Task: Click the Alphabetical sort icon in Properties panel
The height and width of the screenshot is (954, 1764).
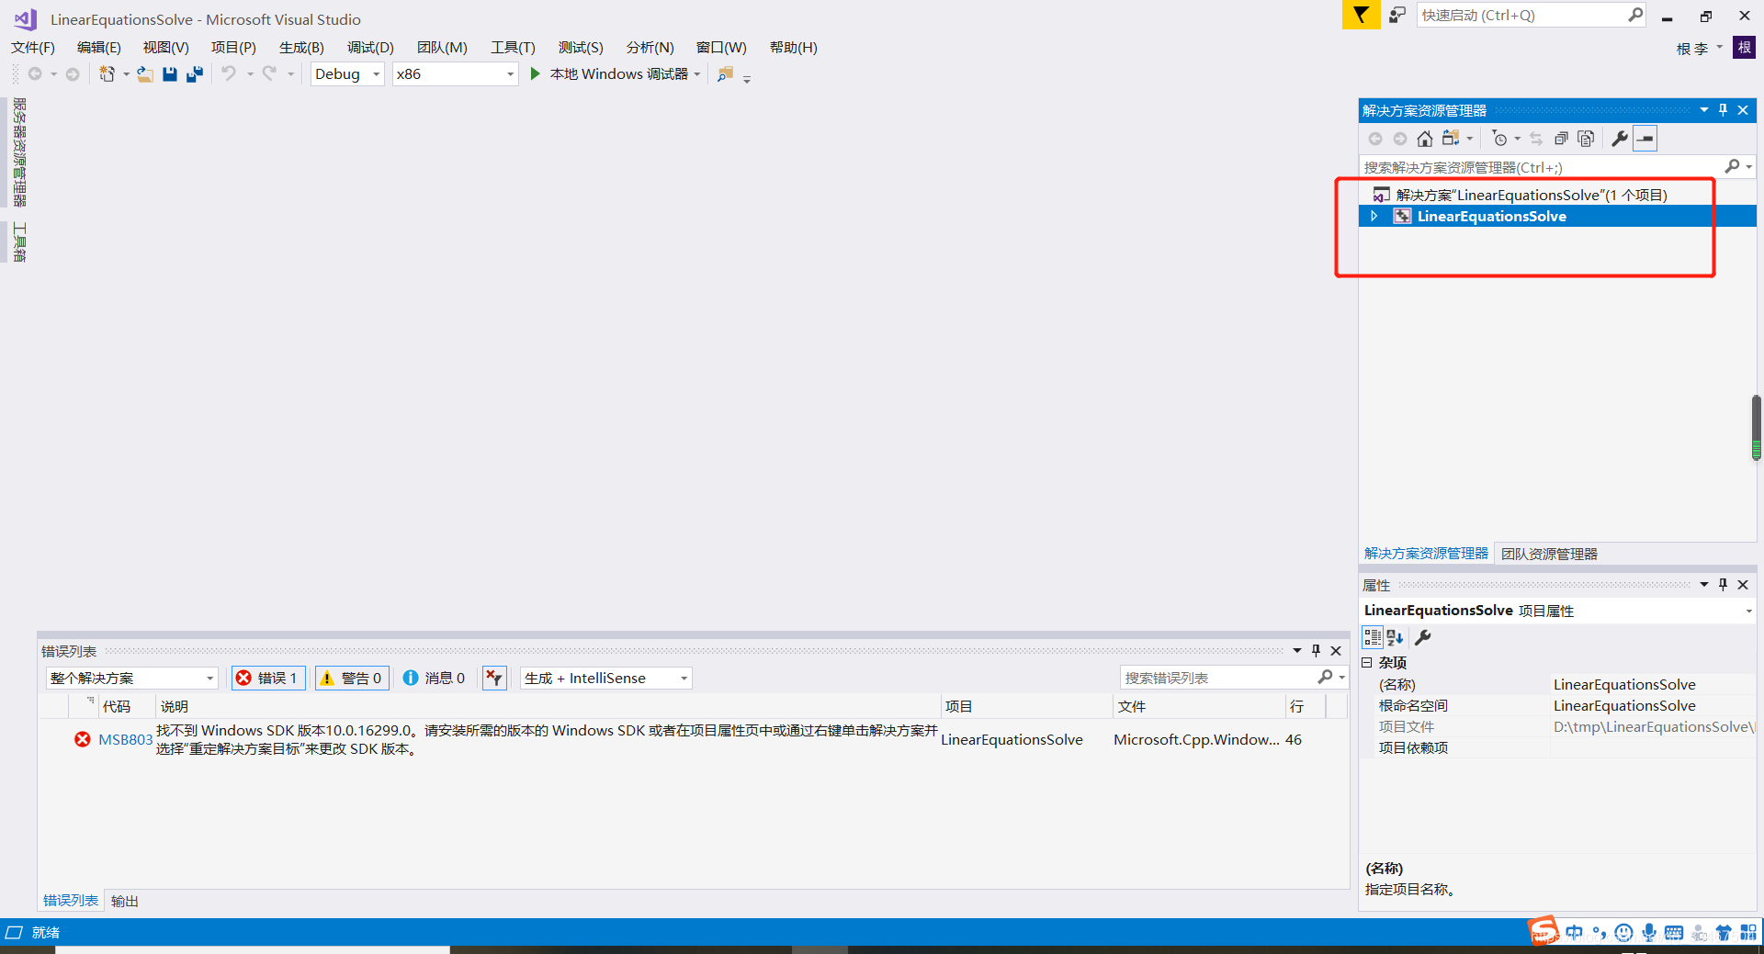Action: coord(1396,637)
